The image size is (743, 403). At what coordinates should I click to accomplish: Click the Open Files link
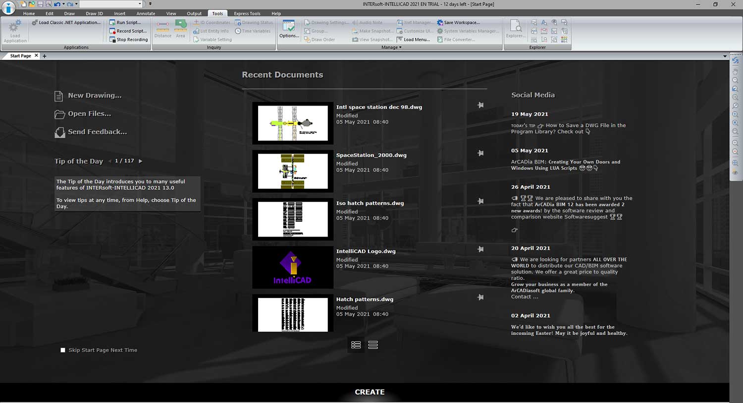click(89, 114)
